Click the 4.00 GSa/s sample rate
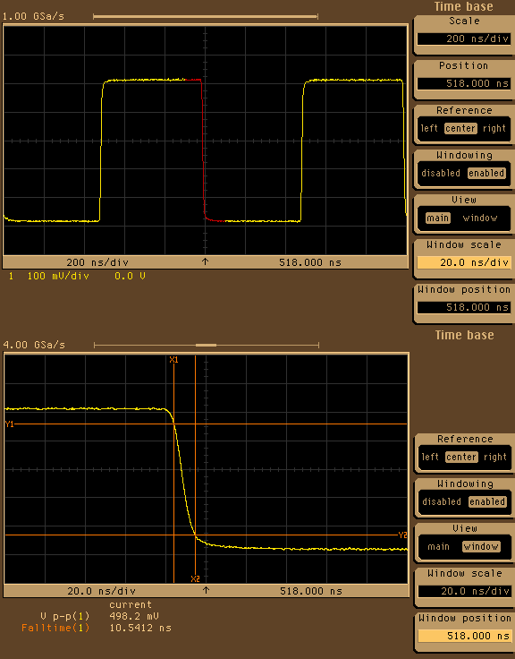Image resolution: width=515 pixels, height=659 pixels. pos(34,345)
